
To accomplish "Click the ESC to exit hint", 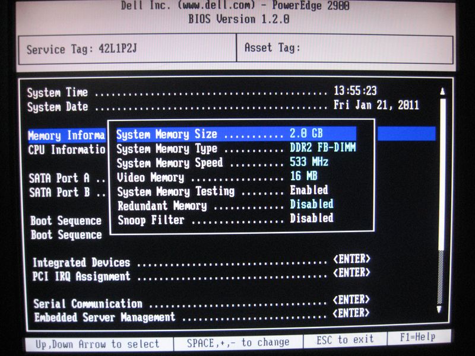I will tap(345, 340).
